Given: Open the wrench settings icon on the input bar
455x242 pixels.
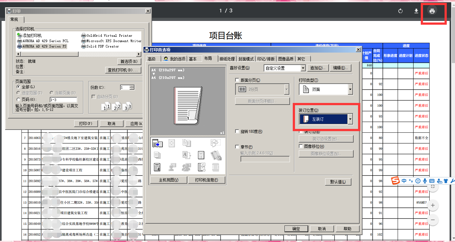Looking at the screenshot, I should [452, 181].
